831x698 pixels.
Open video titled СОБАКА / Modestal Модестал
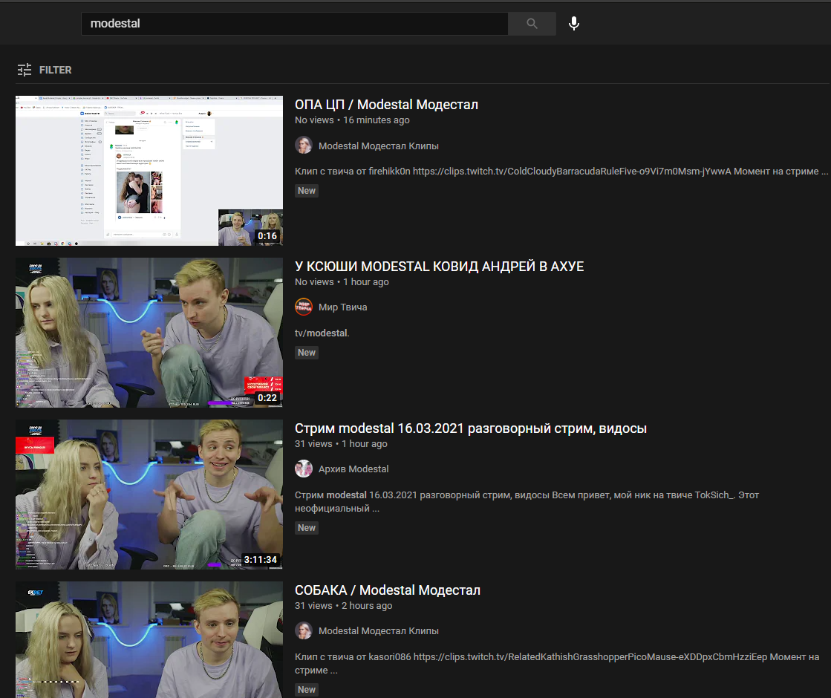pos(388,590)
